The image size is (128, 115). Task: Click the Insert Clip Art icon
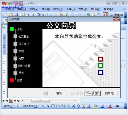tap(83, 106)
